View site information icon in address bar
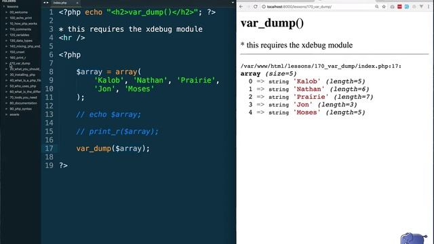This screenshot has height=244, width=434. (264, 7)
